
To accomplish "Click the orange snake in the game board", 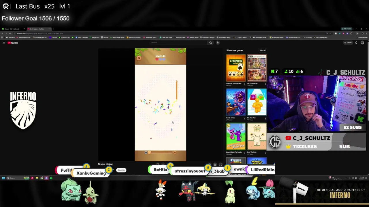I will point(177,90).
